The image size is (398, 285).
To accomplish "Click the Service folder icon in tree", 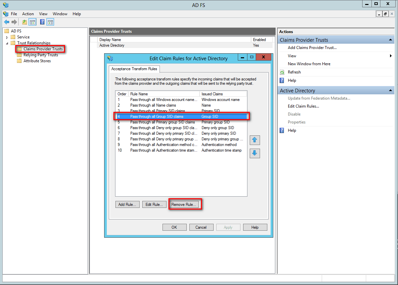I will pos(13,37).
